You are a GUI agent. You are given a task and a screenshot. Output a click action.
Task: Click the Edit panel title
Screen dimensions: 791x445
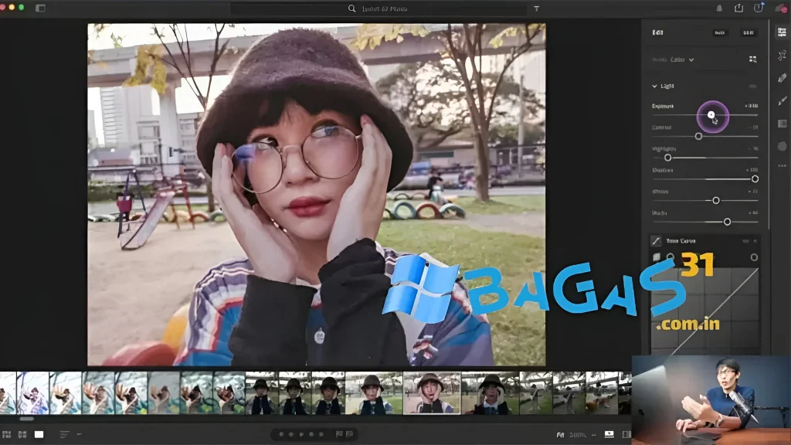[657, 32]
